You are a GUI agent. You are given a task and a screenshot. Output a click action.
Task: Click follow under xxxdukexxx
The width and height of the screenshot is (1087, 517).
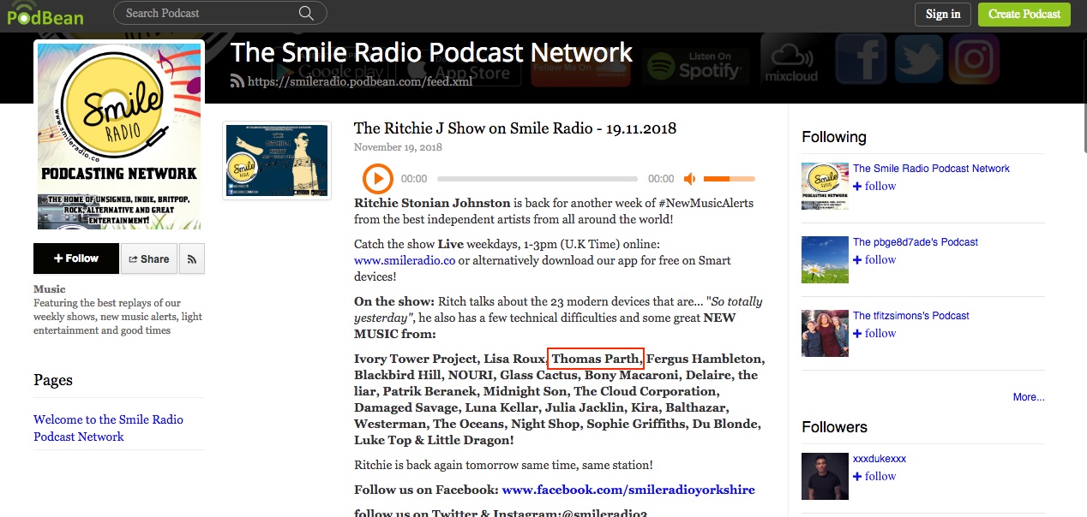coord(874,476)
